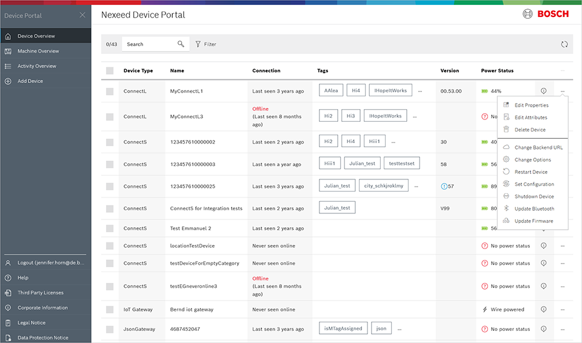Log out jennifer.horn account
The width and height of the screenshot is (582, 343).
[45, 263]
